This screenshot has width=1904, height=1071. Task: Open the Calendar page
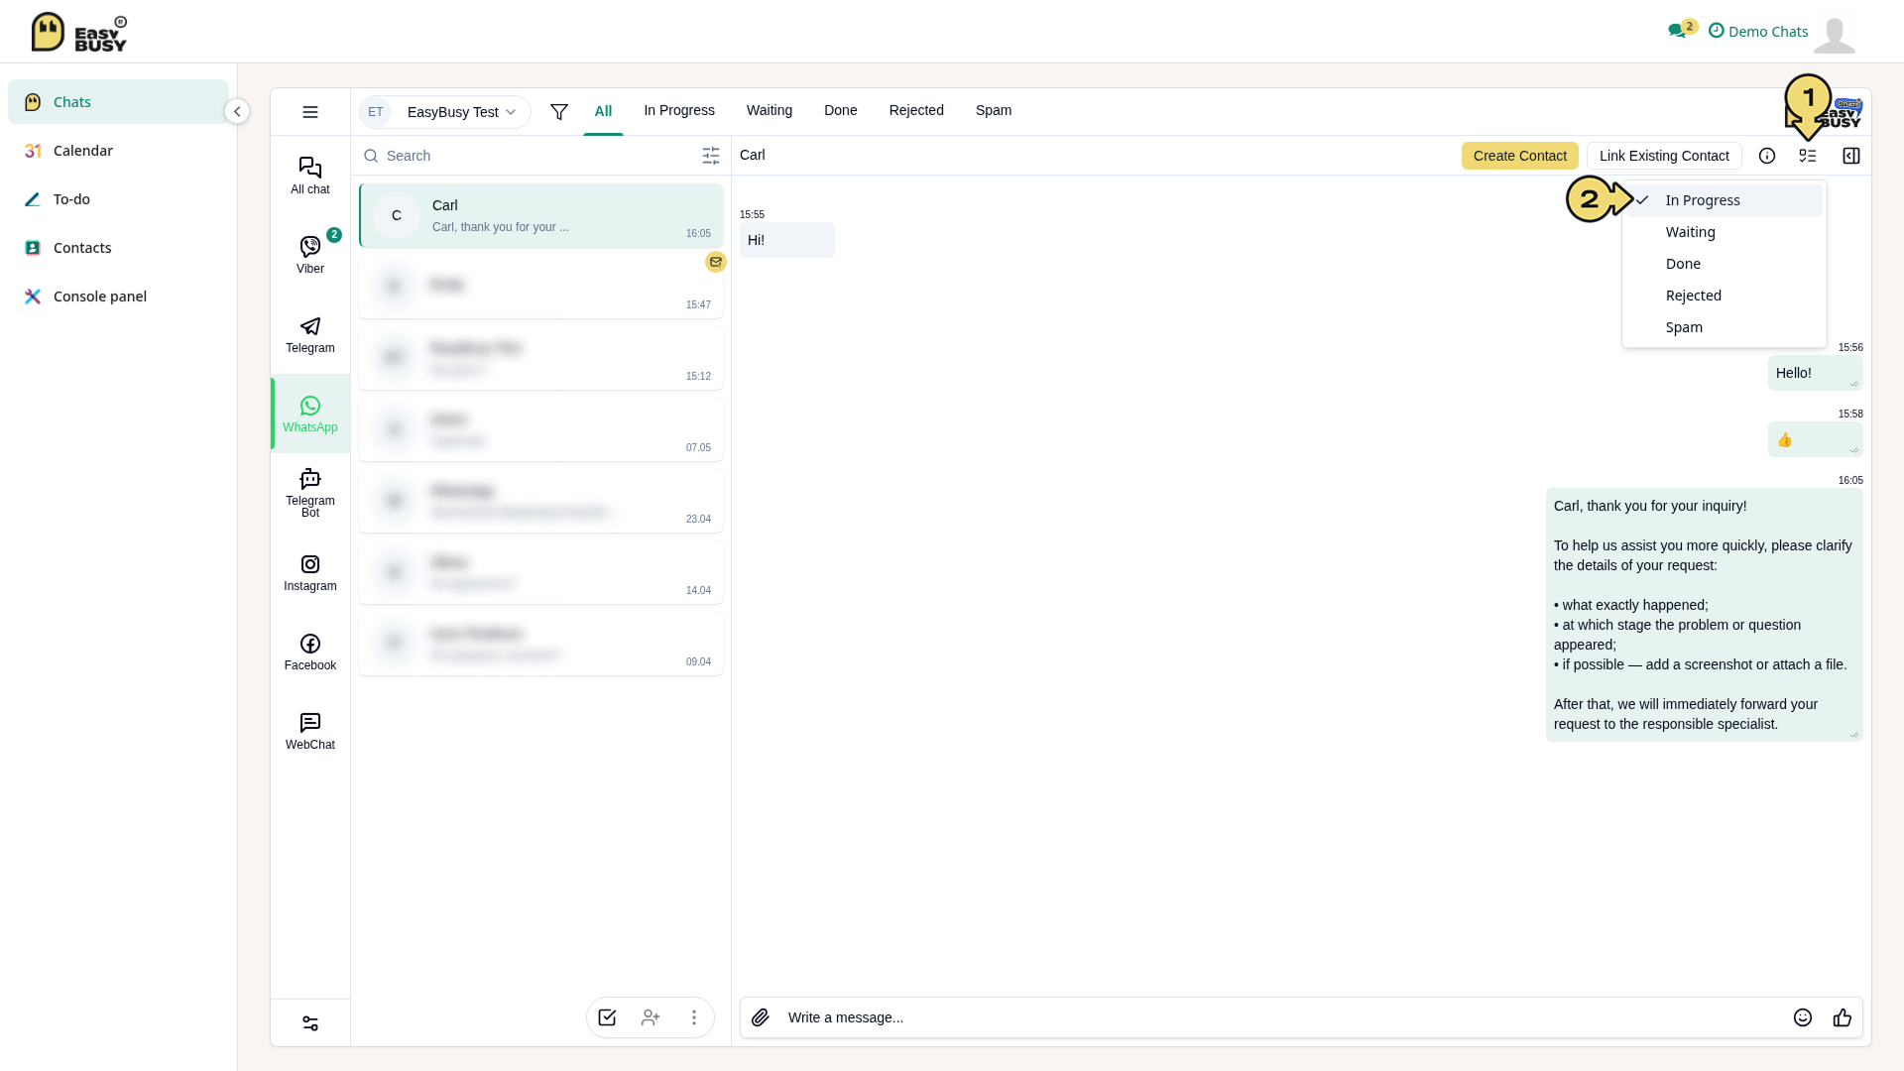point(118,151)
